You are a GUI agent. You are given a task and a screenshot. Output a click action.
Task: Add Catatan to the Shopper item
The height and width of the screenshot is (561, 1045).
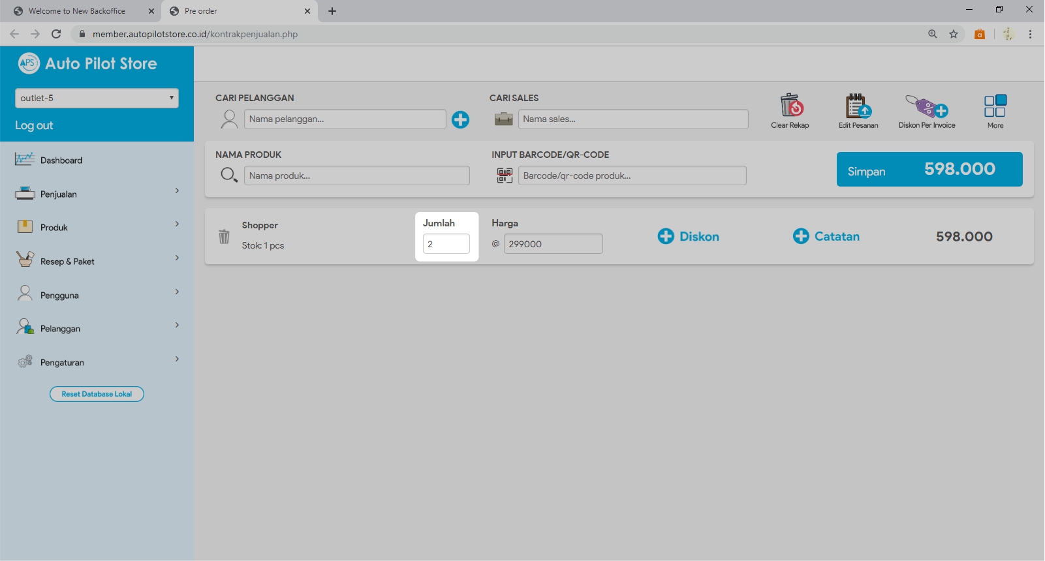pyautogui.click(x=826, y=236)
